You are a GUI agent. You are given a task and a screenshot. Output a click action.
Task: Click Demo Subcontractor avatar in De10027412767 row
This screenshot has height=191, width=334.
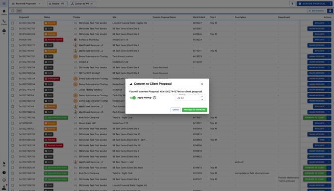click(x=75, y=56)
